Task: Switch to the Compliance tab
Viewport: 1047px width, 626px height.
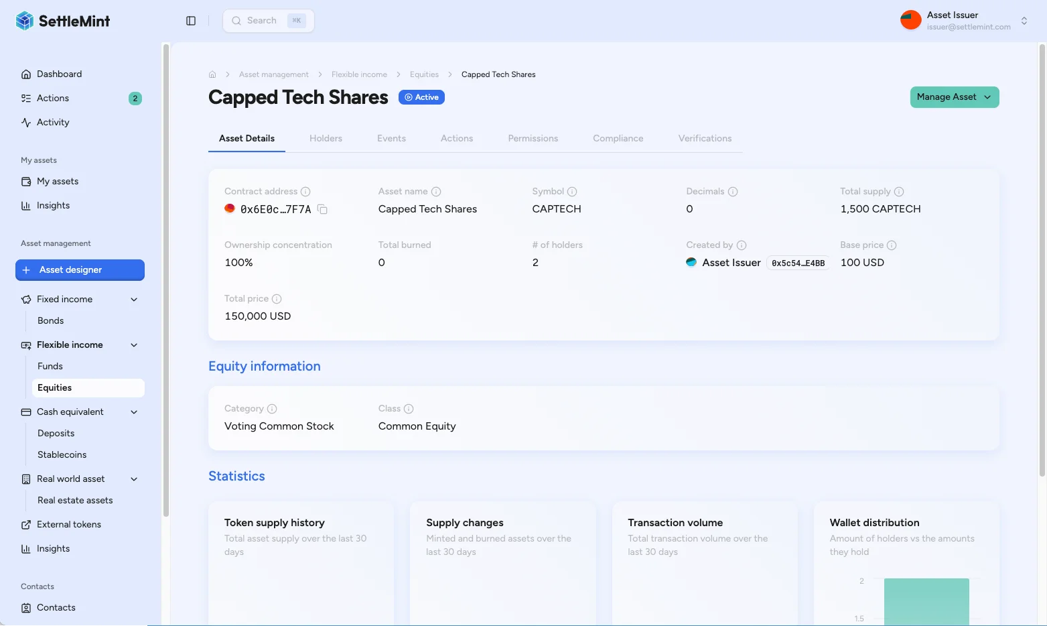Action: coord(618,138)
